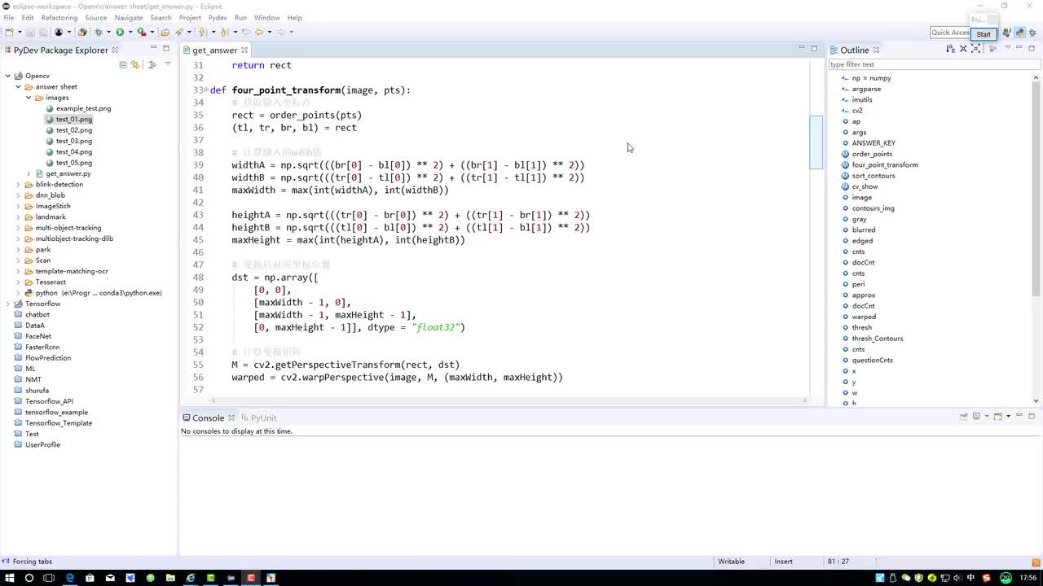Click the Search flashlight toolbar icon
Screen dimensions: 1043x586
[x=178, y=33]
